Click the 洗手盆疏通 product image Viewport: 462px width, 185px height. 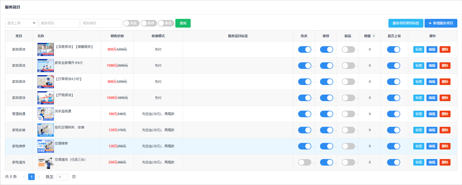coord(45,114)
